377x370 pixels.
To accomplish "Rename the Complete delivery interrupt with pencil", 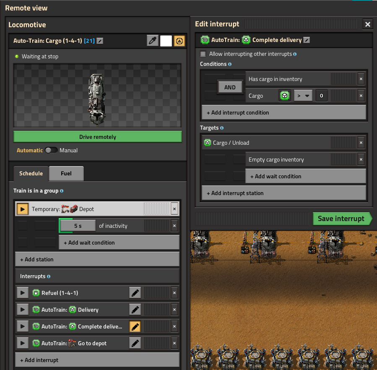I will [x=307, y=40].
